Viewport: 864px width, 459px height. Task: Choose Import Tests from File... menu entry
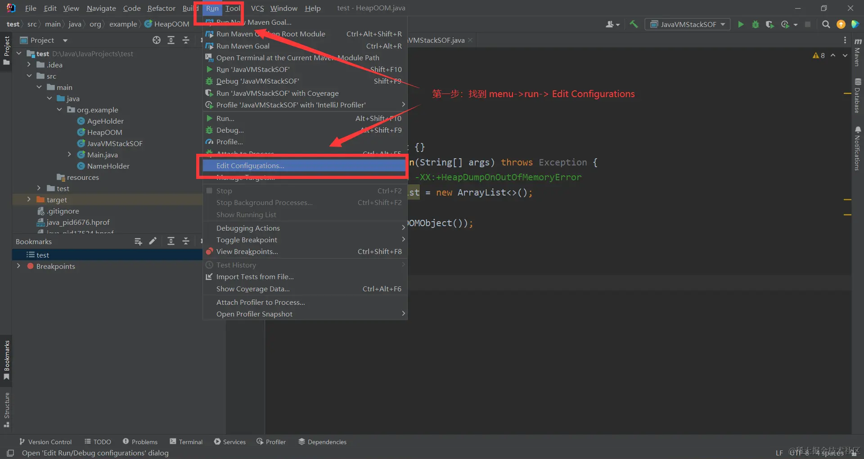coord(304,276)
